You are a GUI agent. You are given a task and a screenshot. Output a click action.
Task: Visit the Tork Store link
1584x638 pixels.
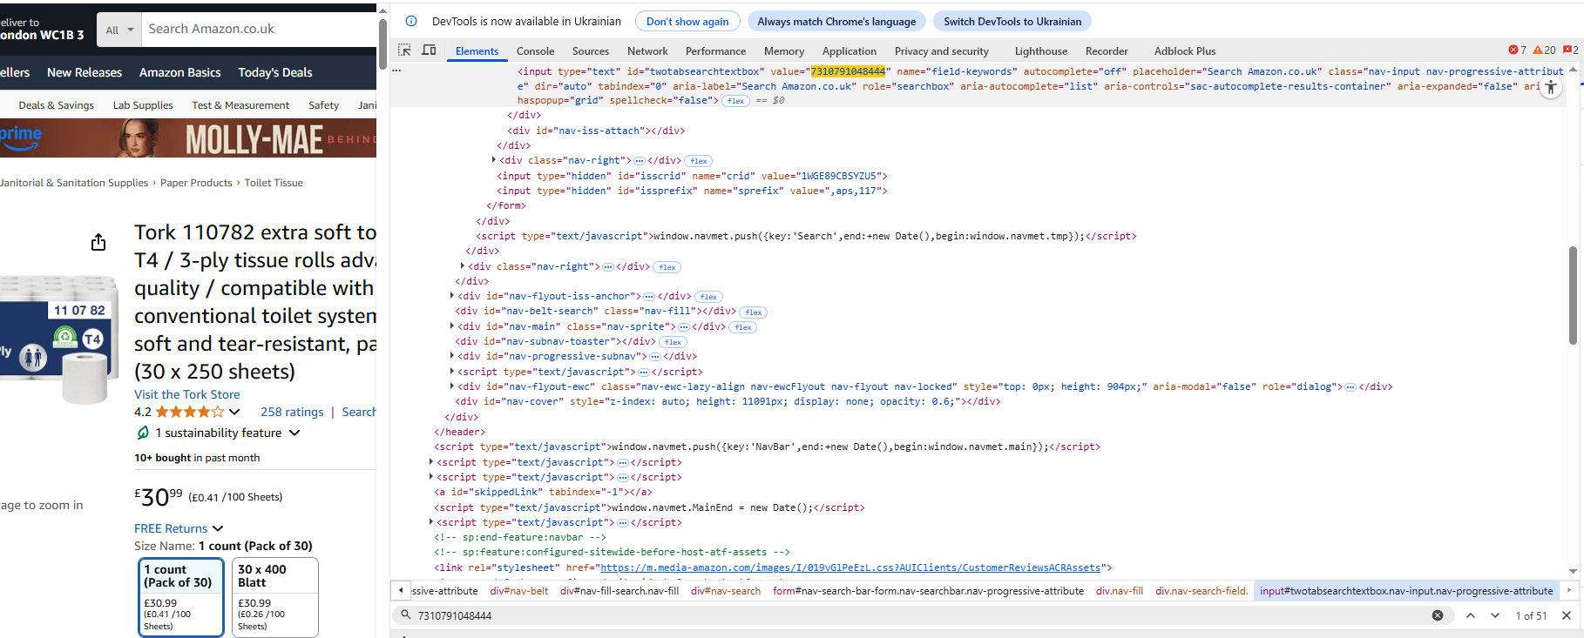pyautogui.click(x=187, y=394)
